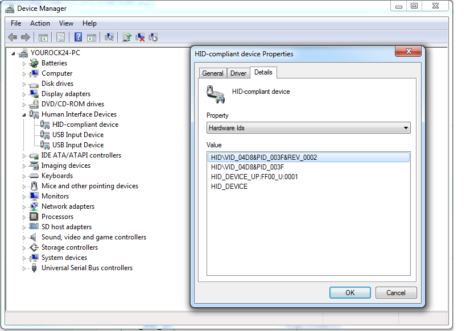The image size is (466, 331).
Task: Click Show/Hide Console Tree toolbar icon
Action: [43, 38]
